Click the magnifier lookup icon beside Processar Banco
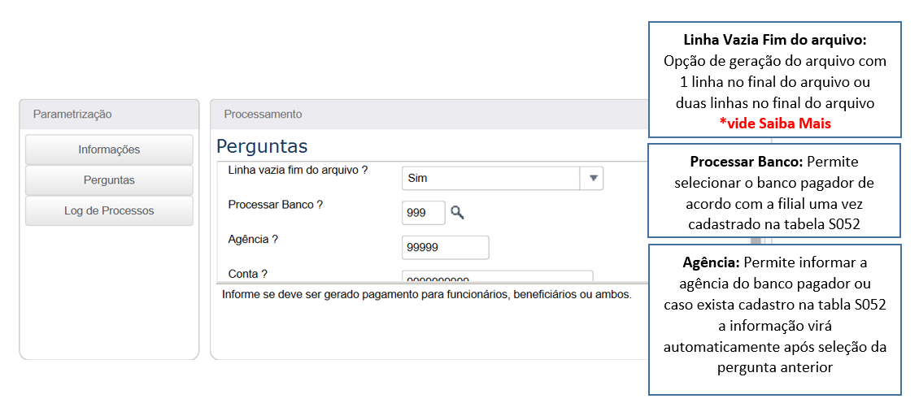The width and height of the screenshot is (919, 403). pyautogui.click(x=457, y=213)
